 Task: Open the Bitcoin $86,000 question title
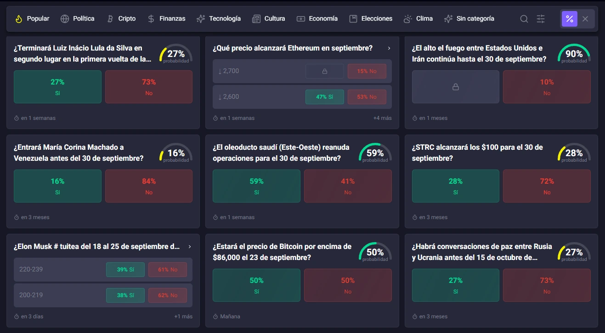click(x=282, y=252)
